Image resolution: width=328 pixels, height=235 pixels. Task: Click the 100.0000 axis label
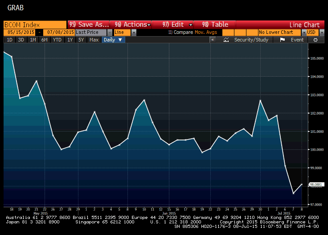pos(317,150)
